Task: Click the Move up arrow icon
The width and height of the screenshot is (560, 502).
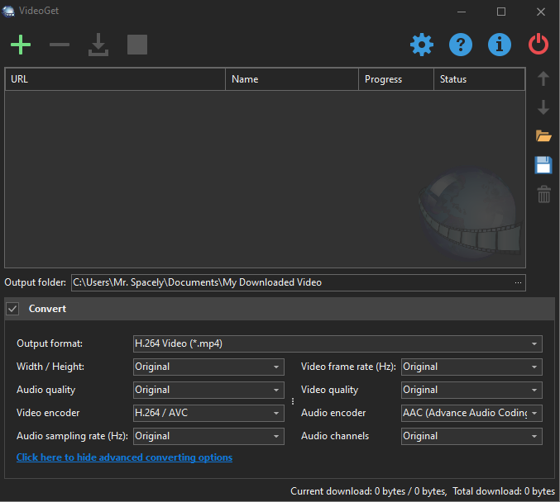Action: coord(543,78)
